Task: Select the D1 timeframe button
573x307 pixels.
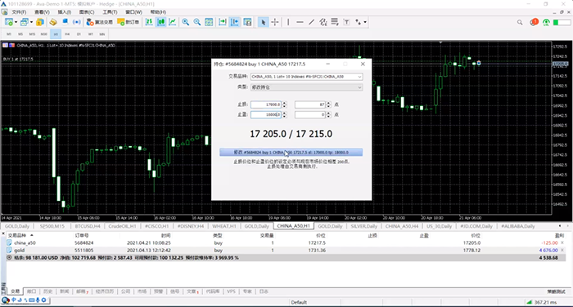Action: click(x=79, y=34)
